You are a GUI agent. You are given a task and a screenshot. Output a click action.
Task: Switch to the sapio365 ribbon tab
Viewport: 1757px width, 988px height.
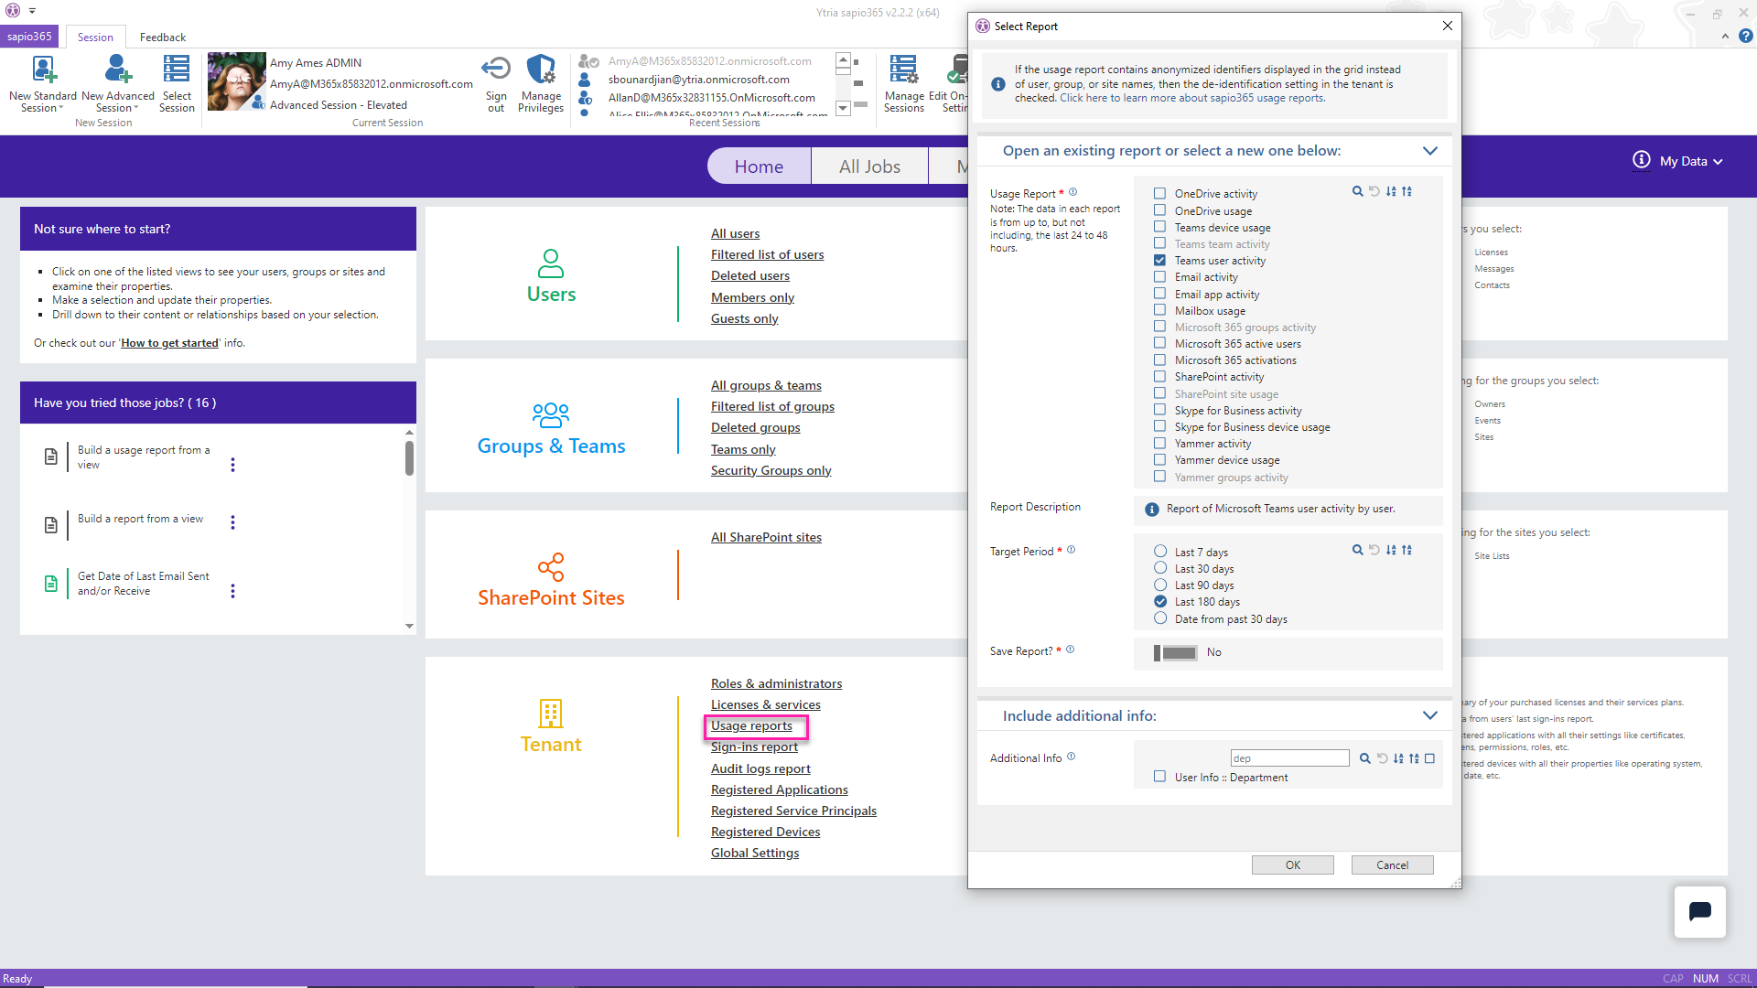click(x=29, y=37)
